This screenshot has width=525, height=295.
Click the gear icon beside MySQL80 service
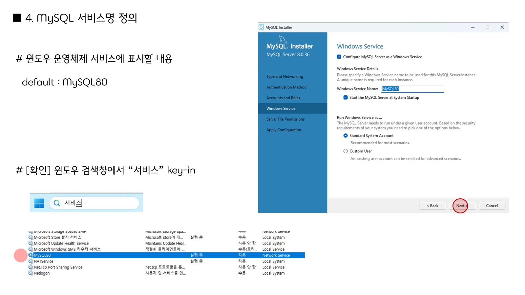(31, 255)
